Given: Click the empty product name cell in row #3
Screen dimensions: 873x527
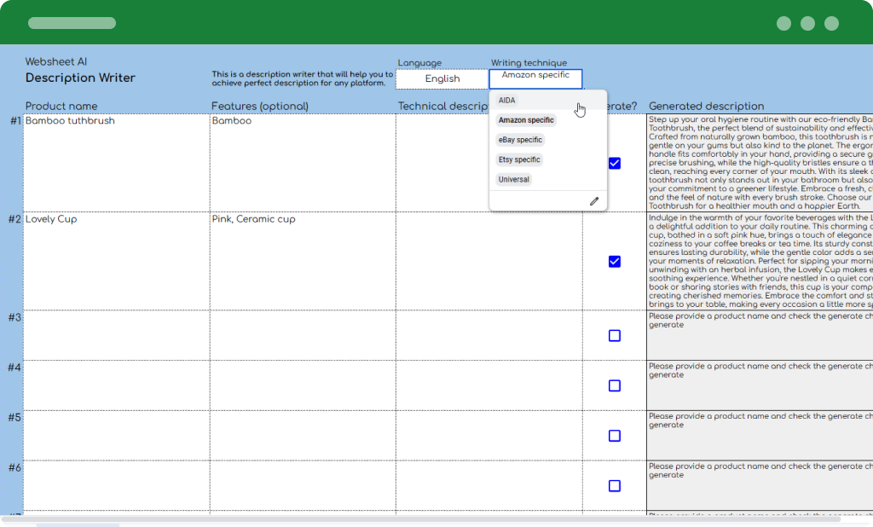Looking at the screenshot, I should 116,335.
